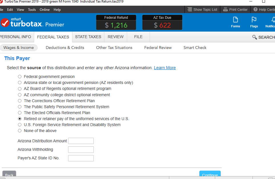This screenshot has height=179, width=275.
Task: Switch to the STATE TAXES tab
Action: pos(88,37)
